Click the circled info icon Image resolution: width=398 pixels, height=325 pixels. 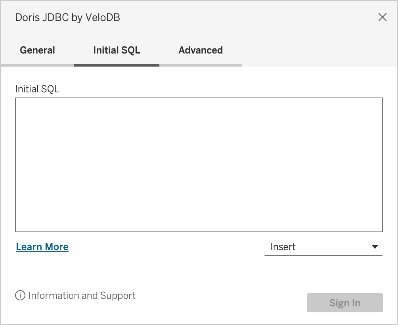click(20, 296)
